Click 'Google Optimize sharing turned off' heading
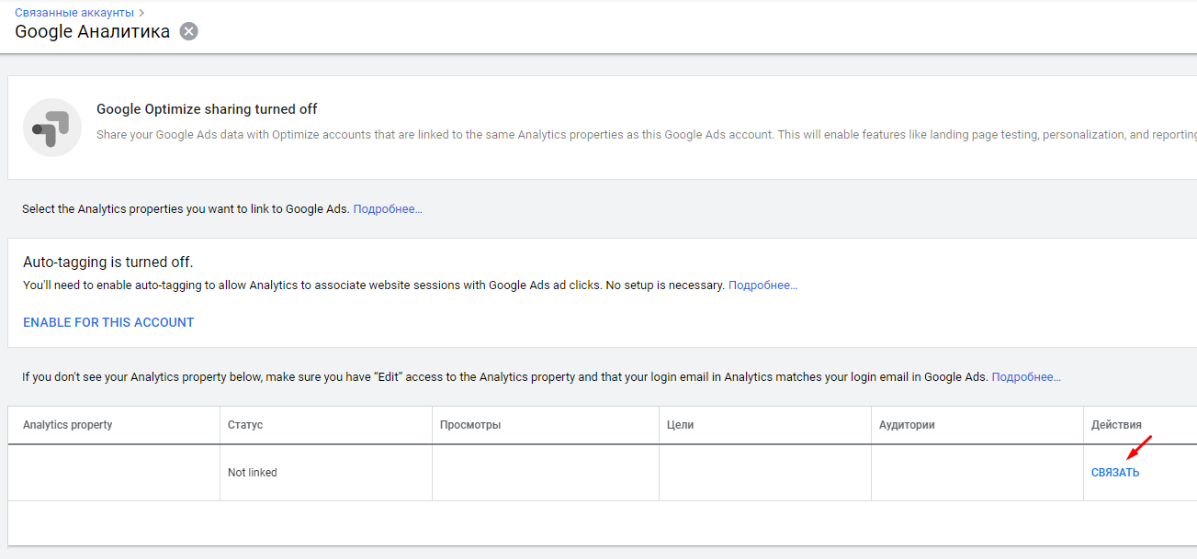Screen dimensions: 1197x559 pyautogui.click(x=207, y=109)
